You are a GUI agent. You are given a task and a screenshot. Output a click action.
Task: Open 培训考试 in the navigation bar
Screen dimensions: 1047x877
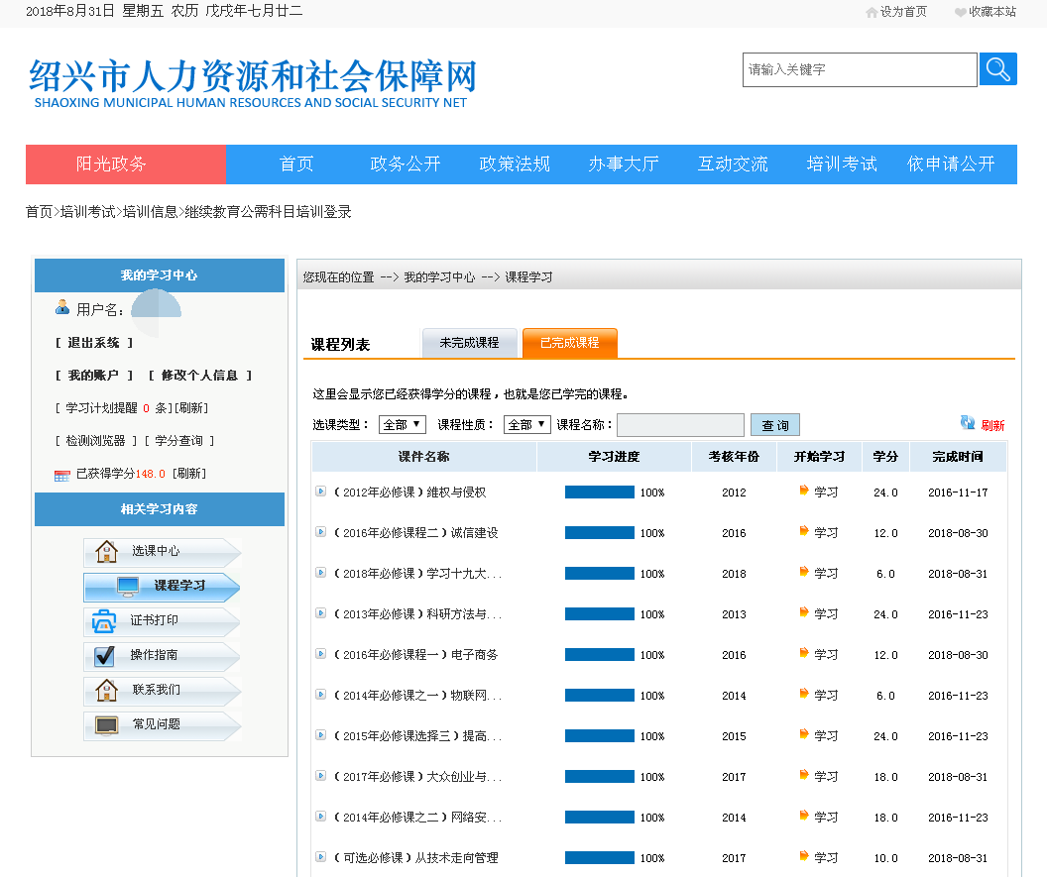coord(842,164)
